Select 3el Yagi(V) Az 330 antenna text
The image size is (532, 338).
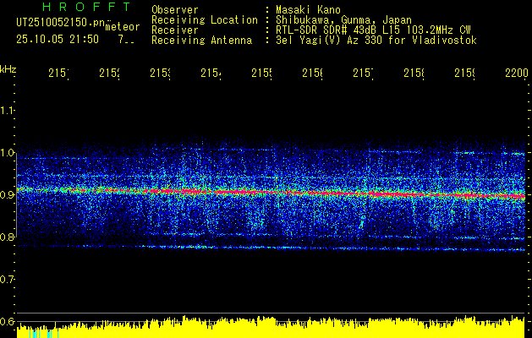[376, 41]
